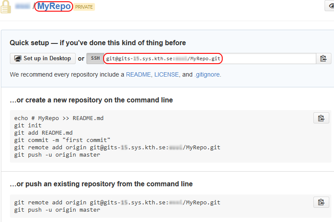Open the blurred owner name link

point(22,6)
